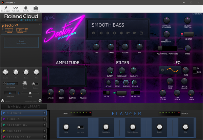Take a capture with Screenshot camera icon

(36, 8)
